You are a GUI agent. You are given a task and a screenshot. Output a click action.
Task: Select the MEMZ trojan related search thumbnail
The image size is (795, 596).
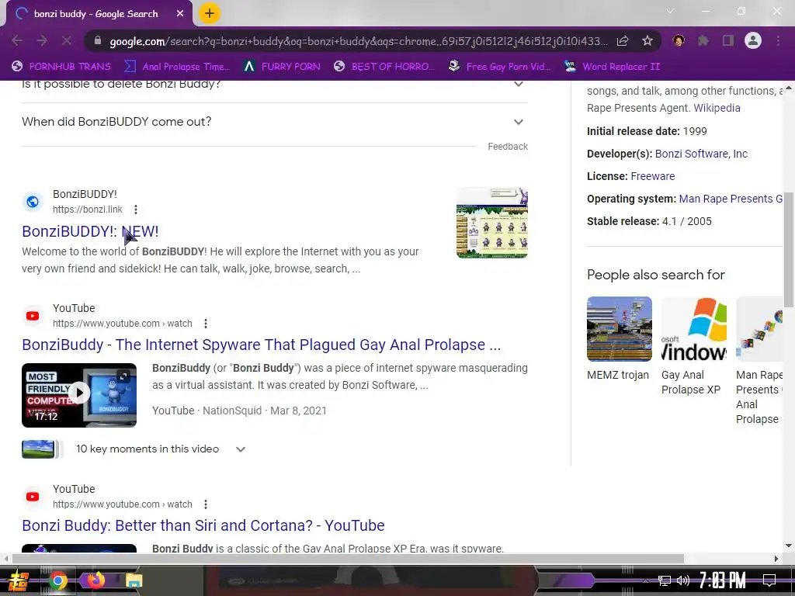pyautogui.click(x=619, y=329)
